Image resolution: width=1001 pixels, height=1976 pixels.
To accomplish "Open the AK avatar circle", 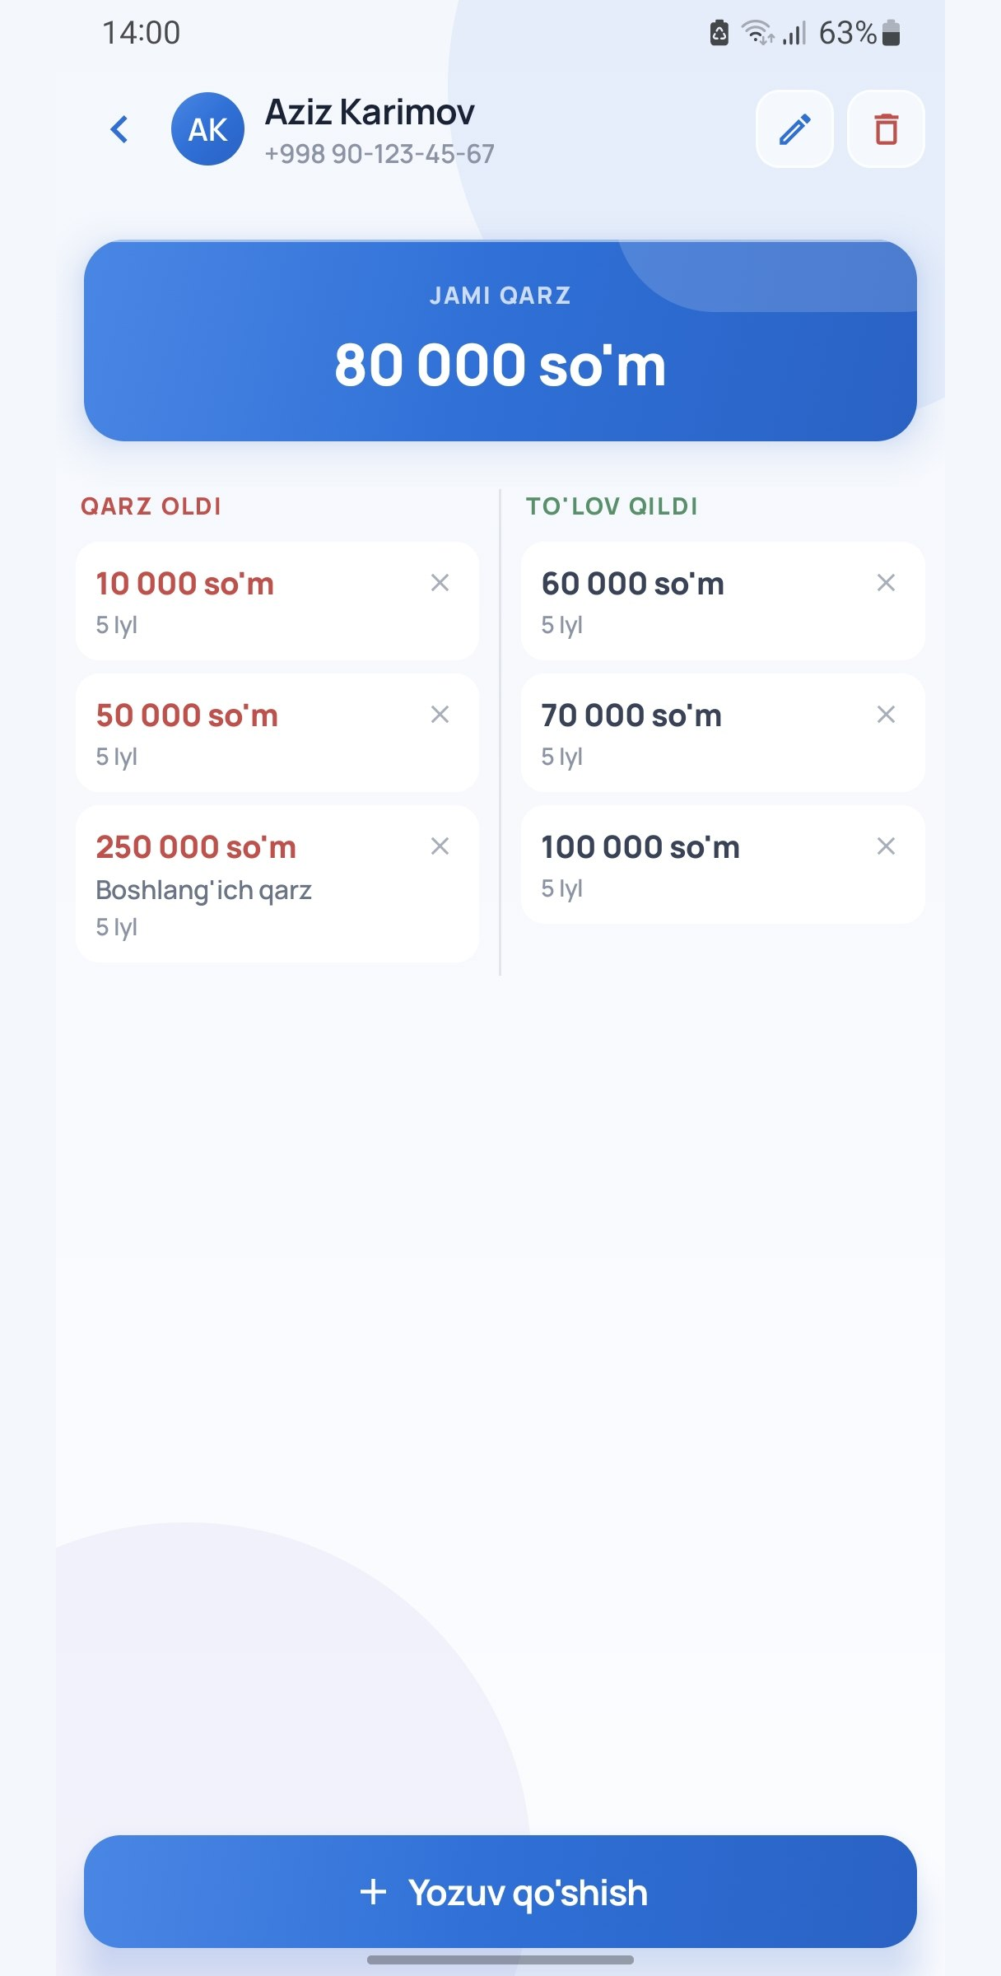I will (x=207, y=129).
